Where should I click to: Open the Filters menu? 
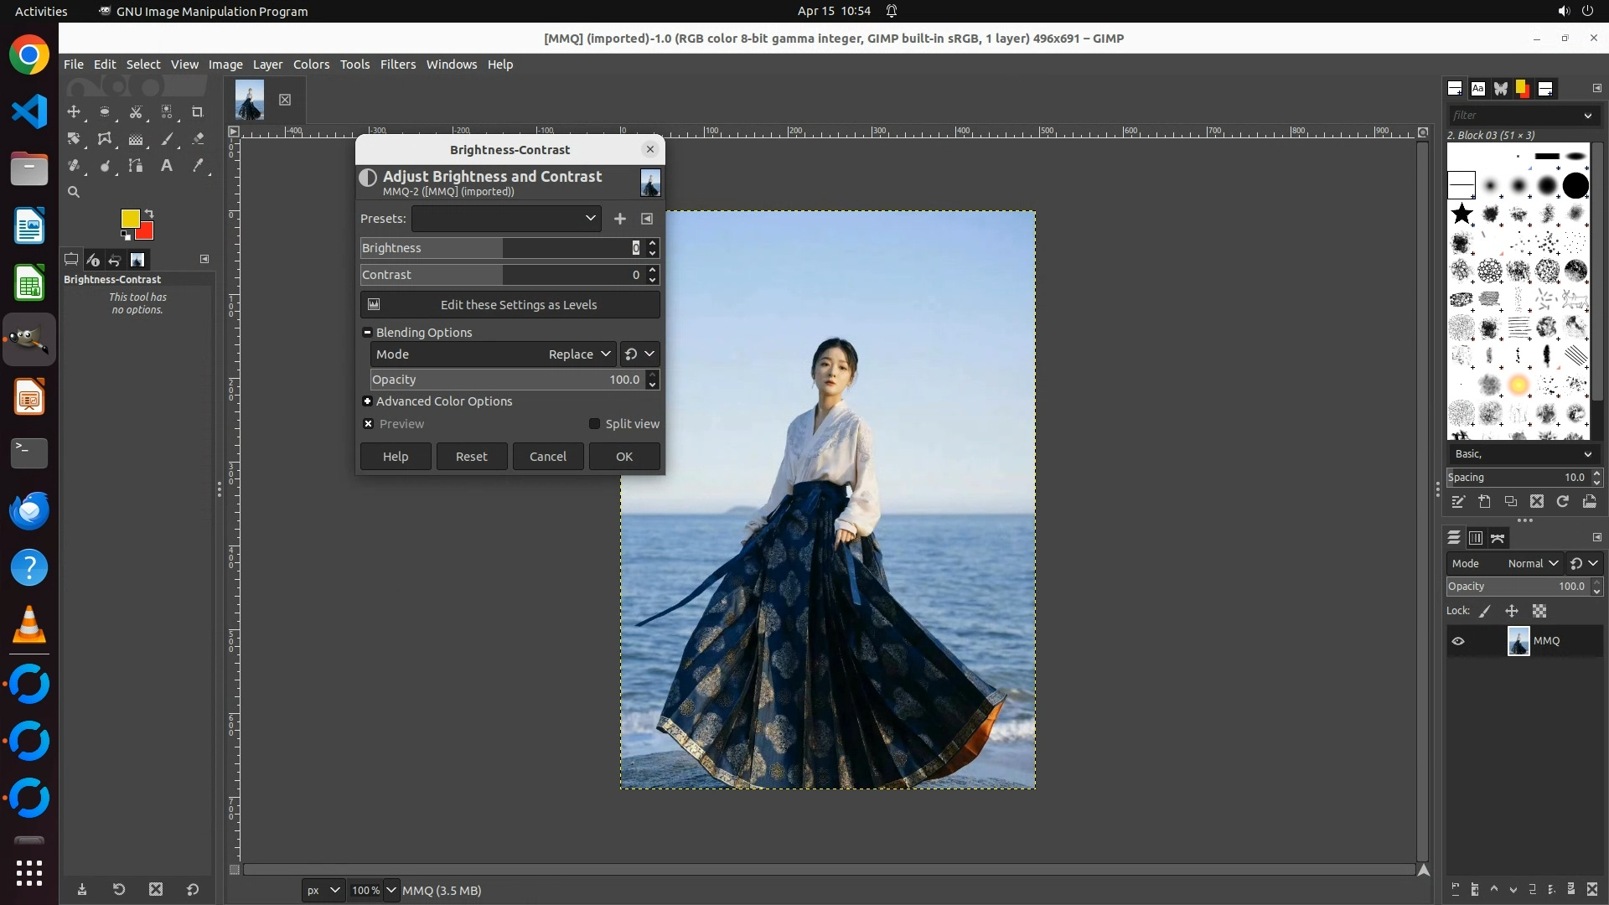(397, 65)
